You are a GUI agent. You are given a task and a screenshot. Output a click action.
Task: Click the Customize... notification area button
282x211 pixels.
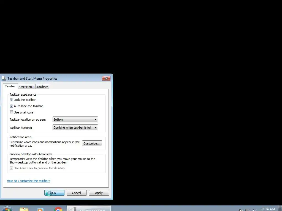pos(92,143)
